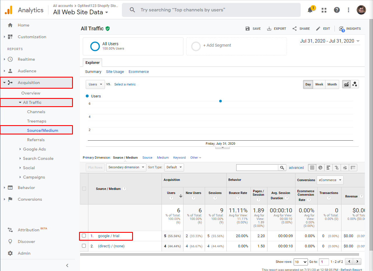Screen dimensions: 373x271
Task: Check the (direct) / (none) row checkbox
Action: pyautogui.click(x=84, y=246)
